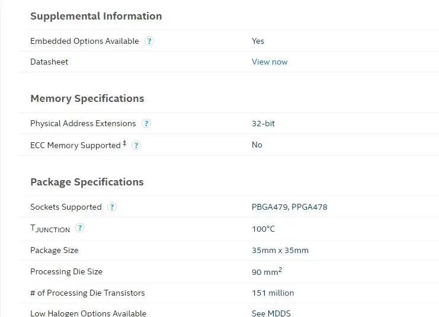Click the 'Datasheet' row label
439x317 pixels.
click(49, 62)
